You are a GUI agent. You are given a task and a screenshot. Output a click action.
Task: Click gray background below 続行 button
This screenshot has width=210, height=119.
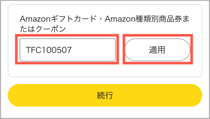click(x=105, y=112)
